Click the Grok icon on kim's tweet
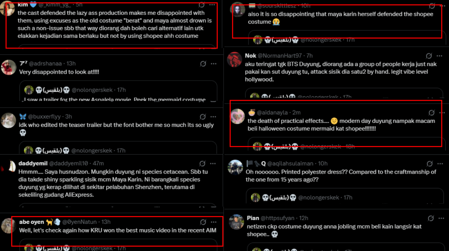The height and width of the screenshot is (251, 449). 202,5
